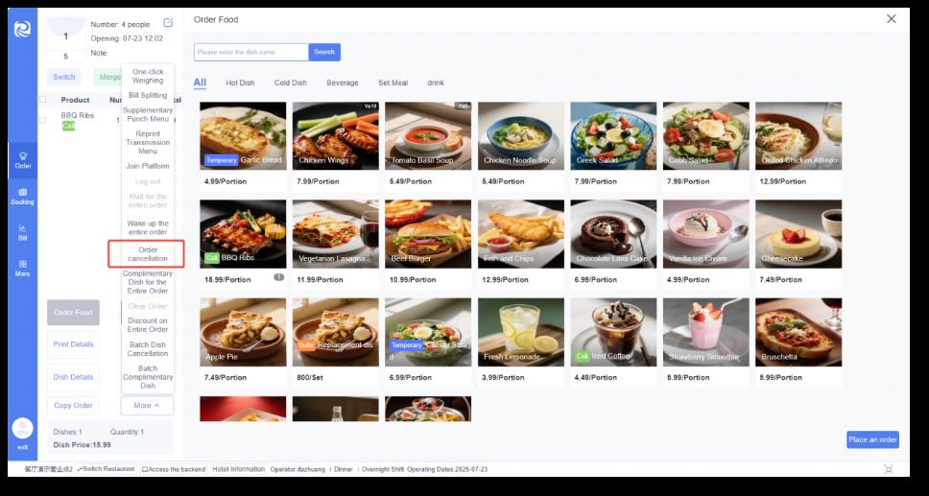Tick the checkbox next to BBQ Ribs
The width and height of the screenshot is (929, 496).
42,120
